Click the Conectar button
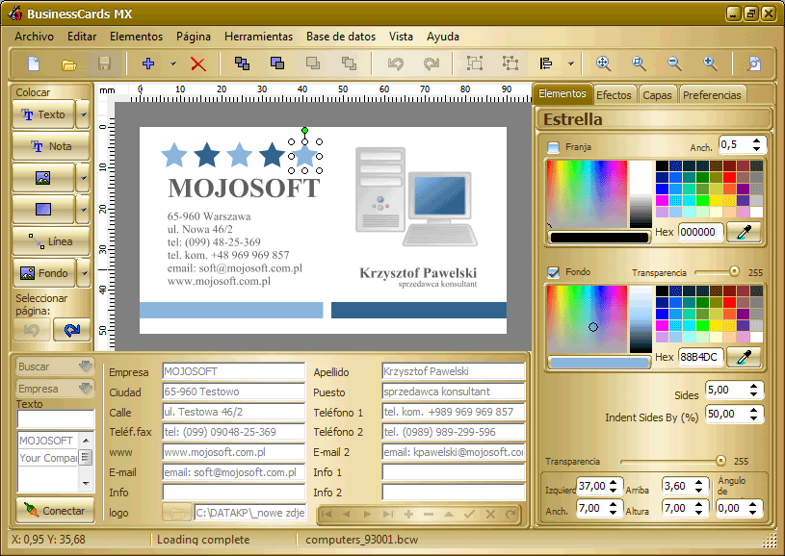Viewport: 785px width, 556px height. [x=55, y=511]
